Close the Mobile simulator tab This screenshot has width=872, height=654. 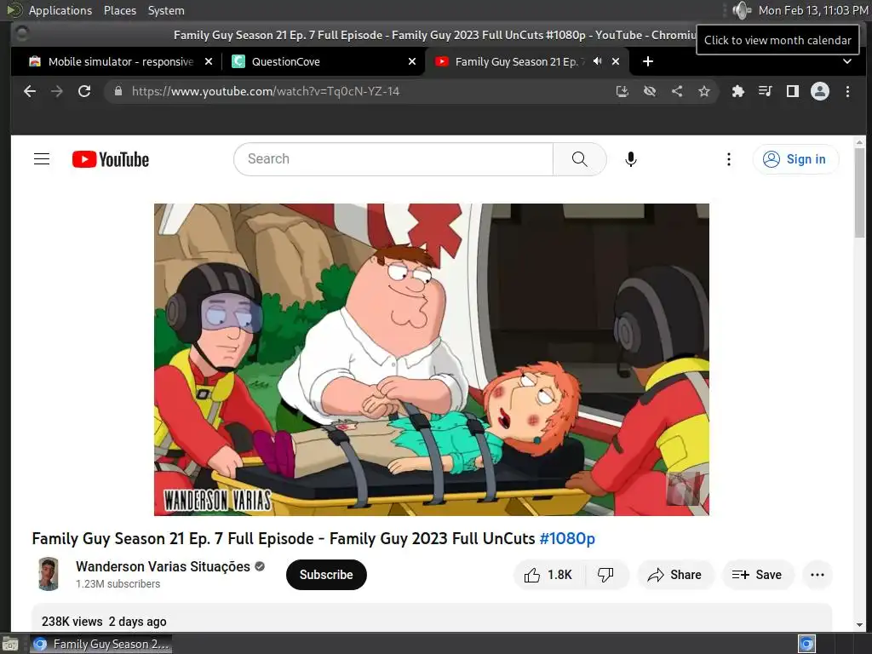(209, 61)
